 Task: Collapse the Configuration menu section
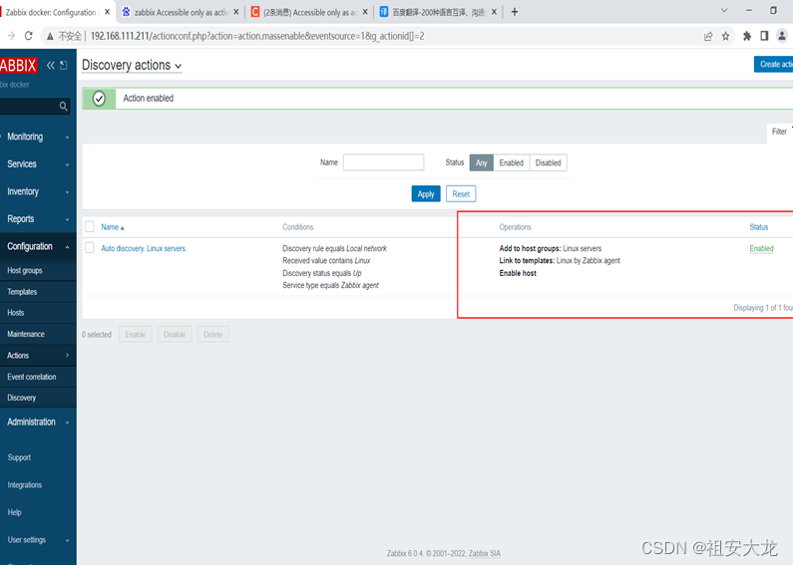tap(38, 246)
